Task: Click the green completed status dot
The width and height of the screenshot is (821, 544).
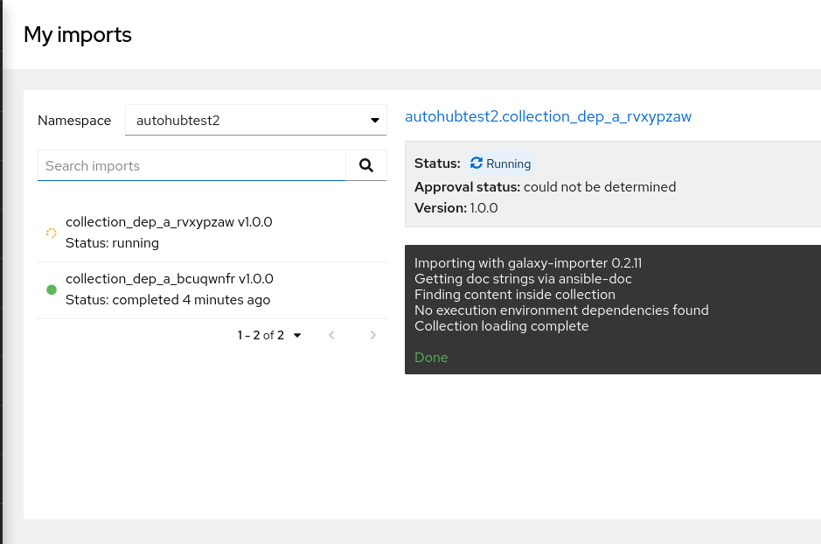Action: [x=51, y=289]
